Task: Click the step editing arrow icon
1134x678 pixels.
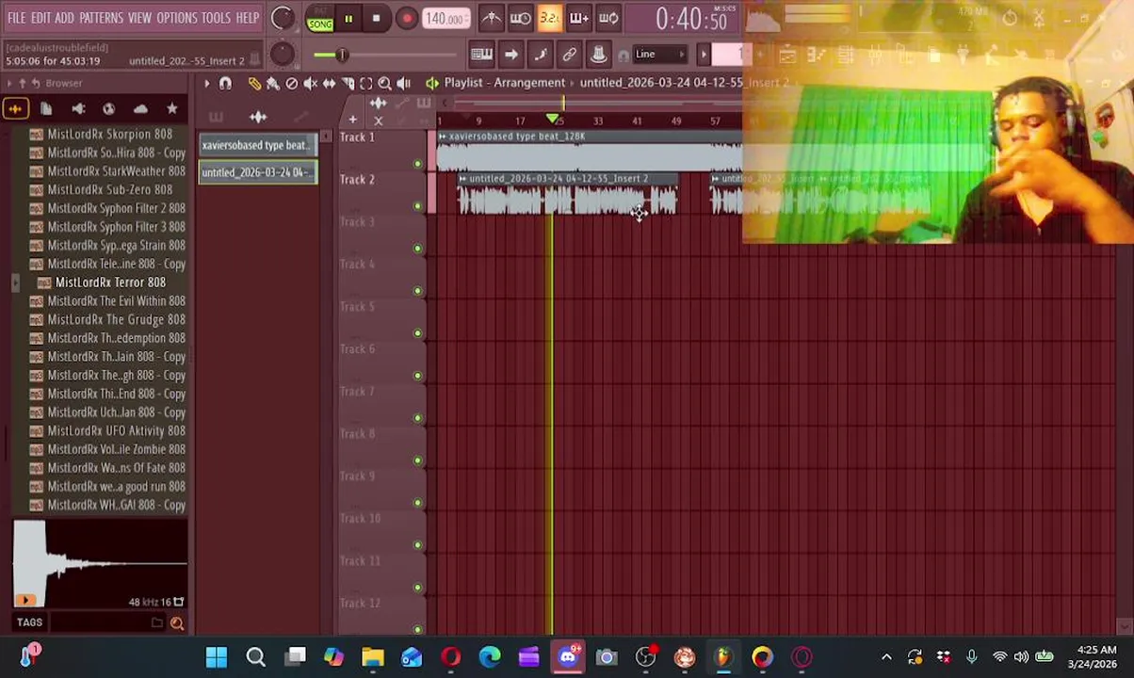Action: click(x=510, y=55)
